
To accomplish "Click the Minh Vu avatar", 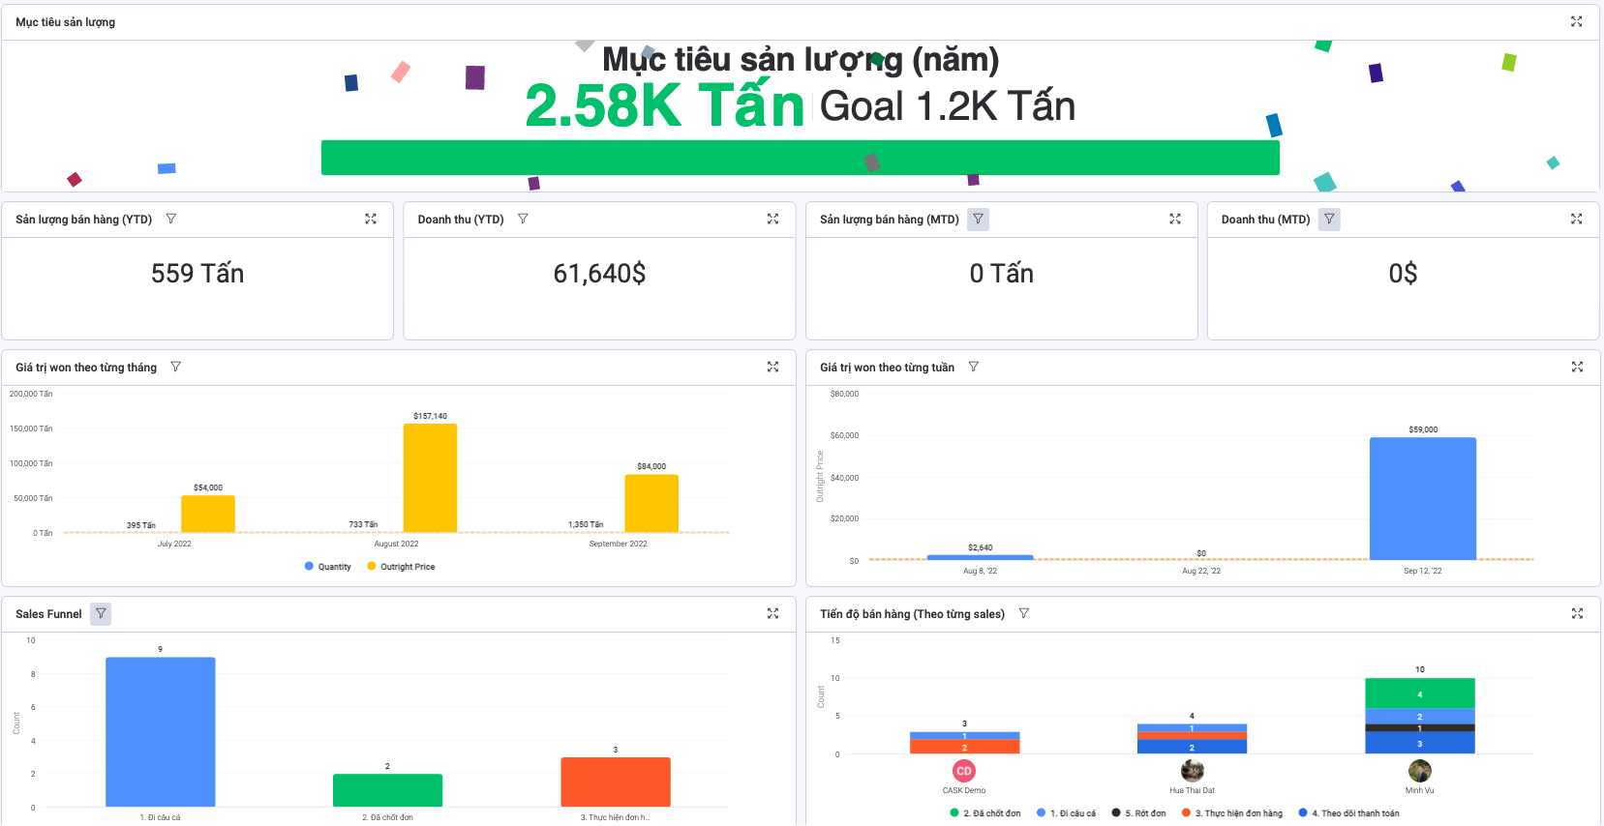I will click(1419, 771).
